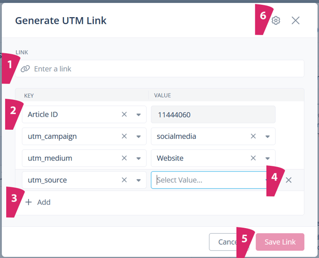This screenshot has height=258, width=319.
Task: Expand the Article ID key dropdown
Action: point(139,115)
